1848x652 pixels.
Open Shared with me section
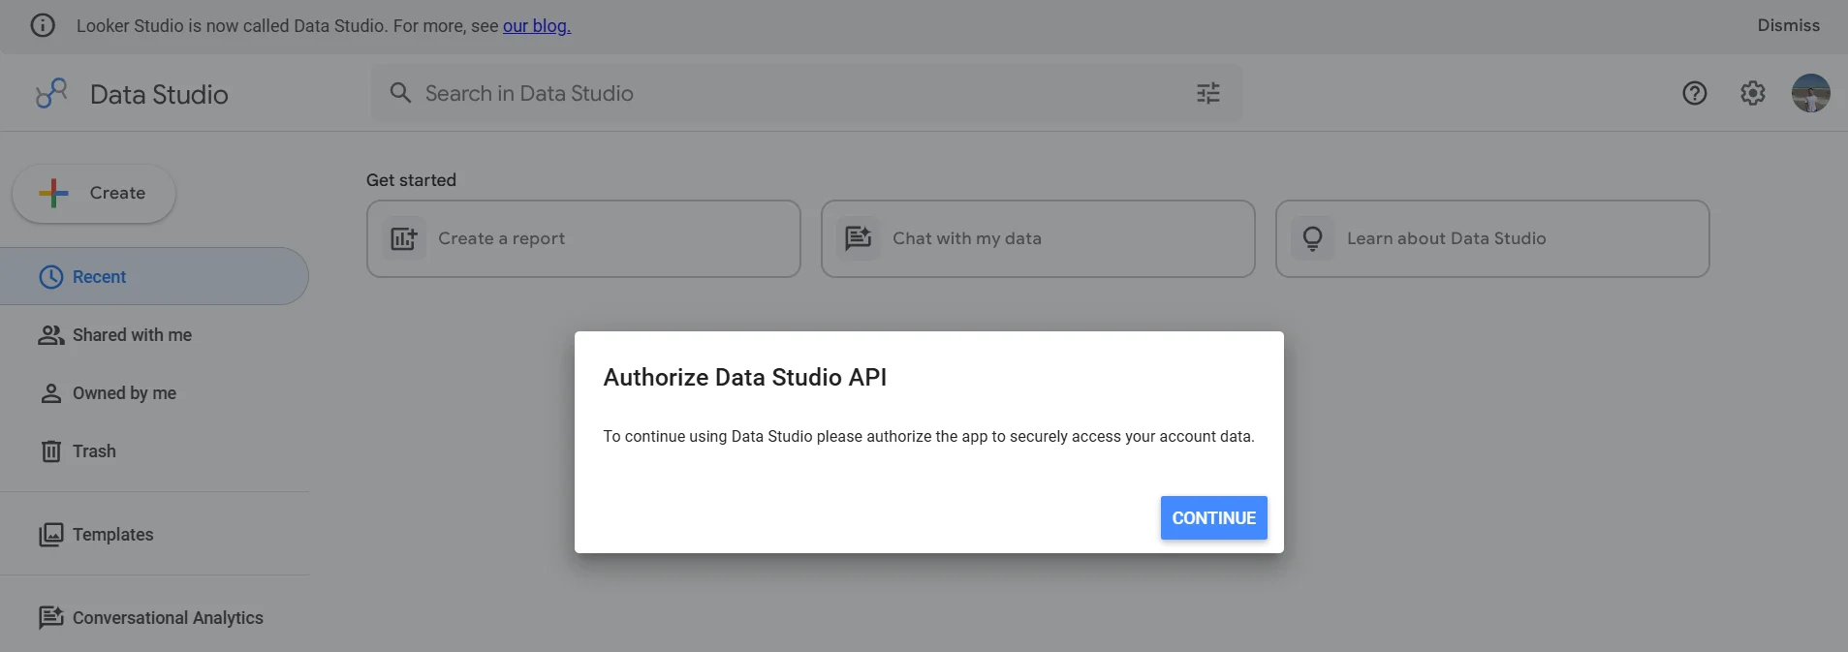pyautogui.click(x=154, y=335)
